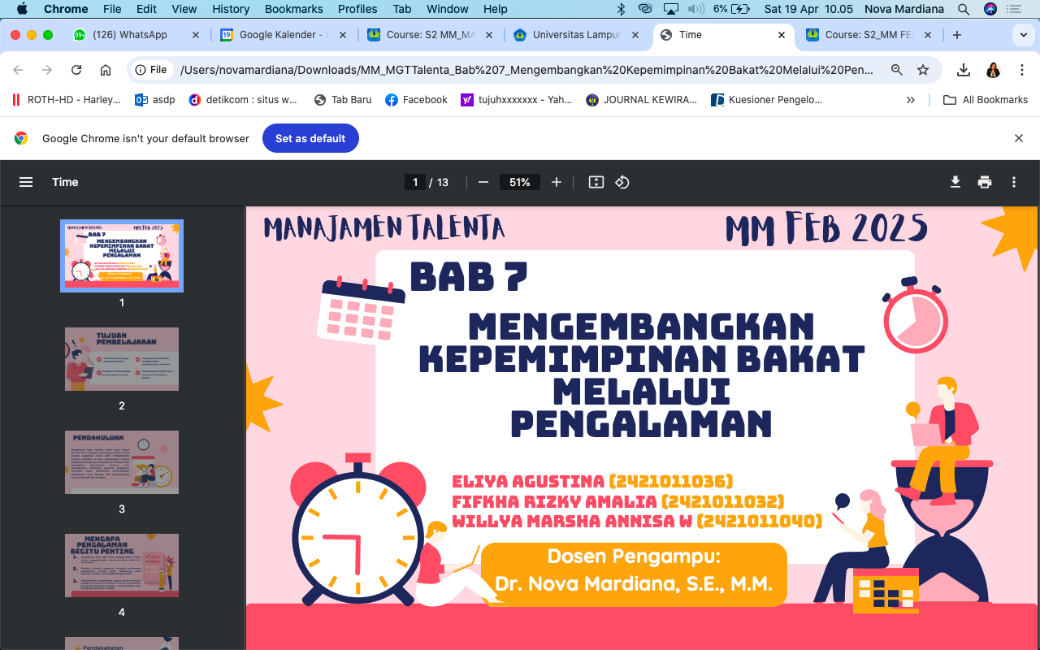1040x650 pixels.
Task: Open the tab search dropdown arrow
Action: pyautogui.click(x=1023, y=35)
